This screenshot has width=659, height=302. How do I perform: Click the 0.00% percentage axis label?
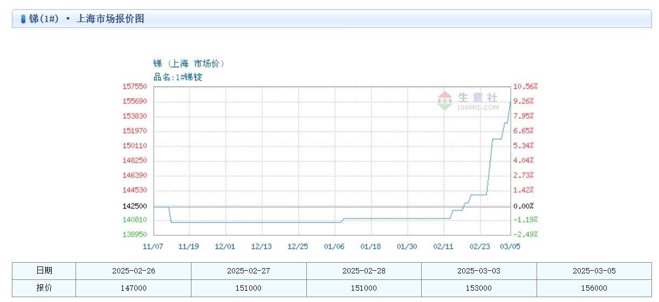(523, 206)
